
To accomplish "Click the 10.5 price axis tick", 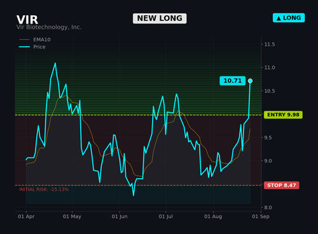I will [x=270, y=91].
